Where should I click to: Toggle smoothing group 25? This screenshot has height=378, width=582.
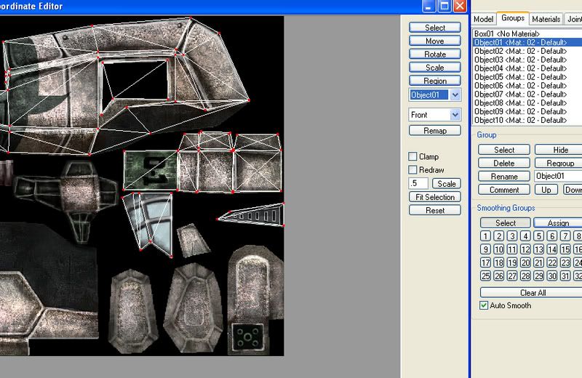pos(485,276)
